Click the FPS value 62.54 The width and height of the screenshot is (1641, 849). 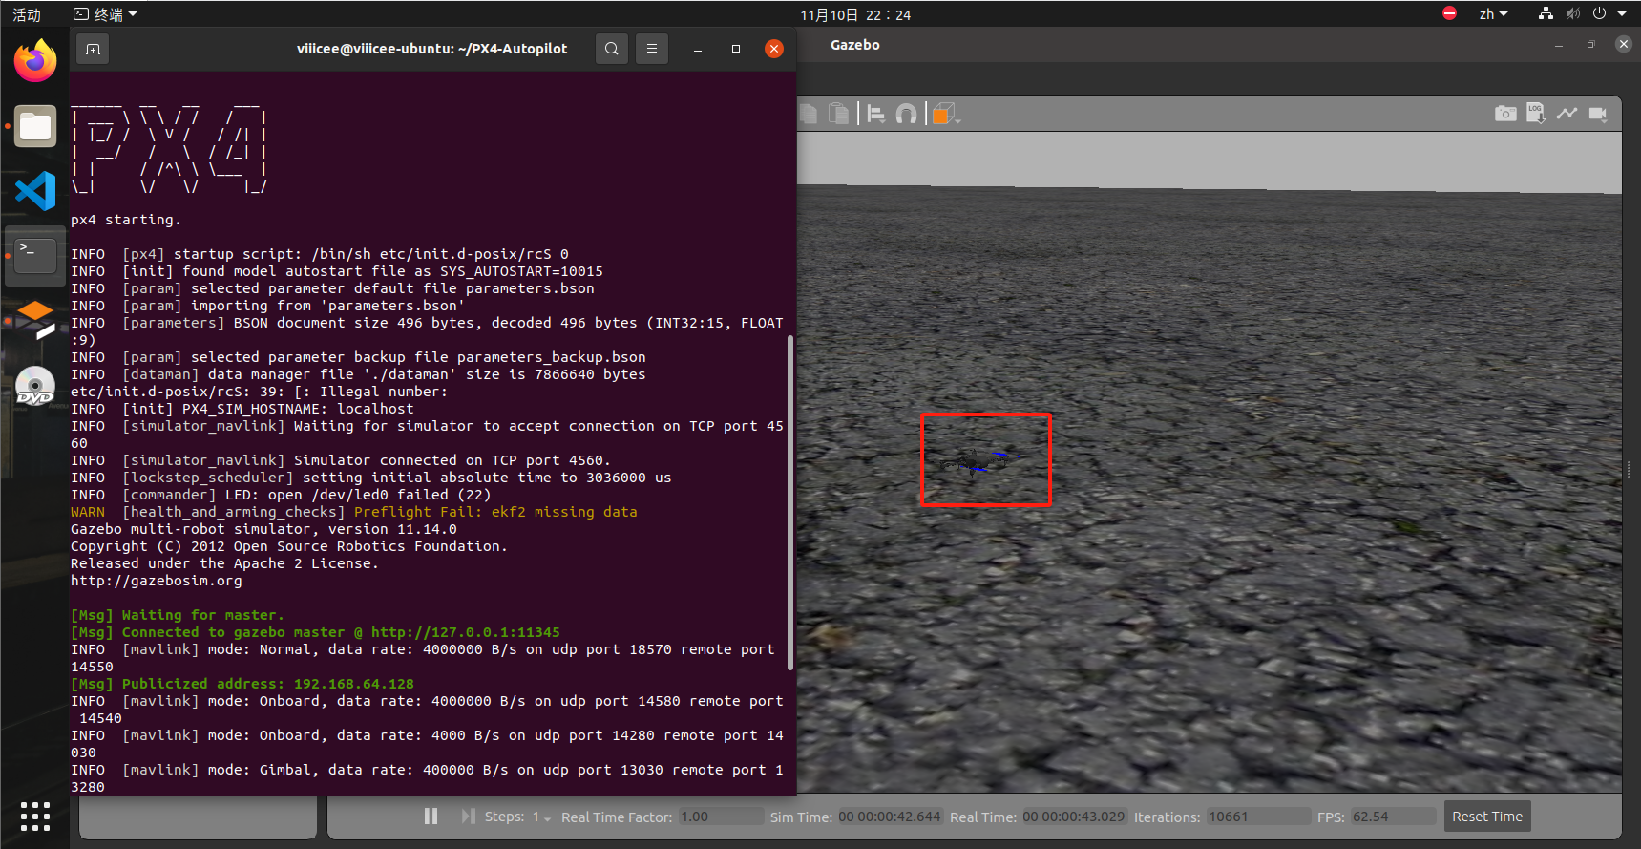click(x=1394, y=817)
